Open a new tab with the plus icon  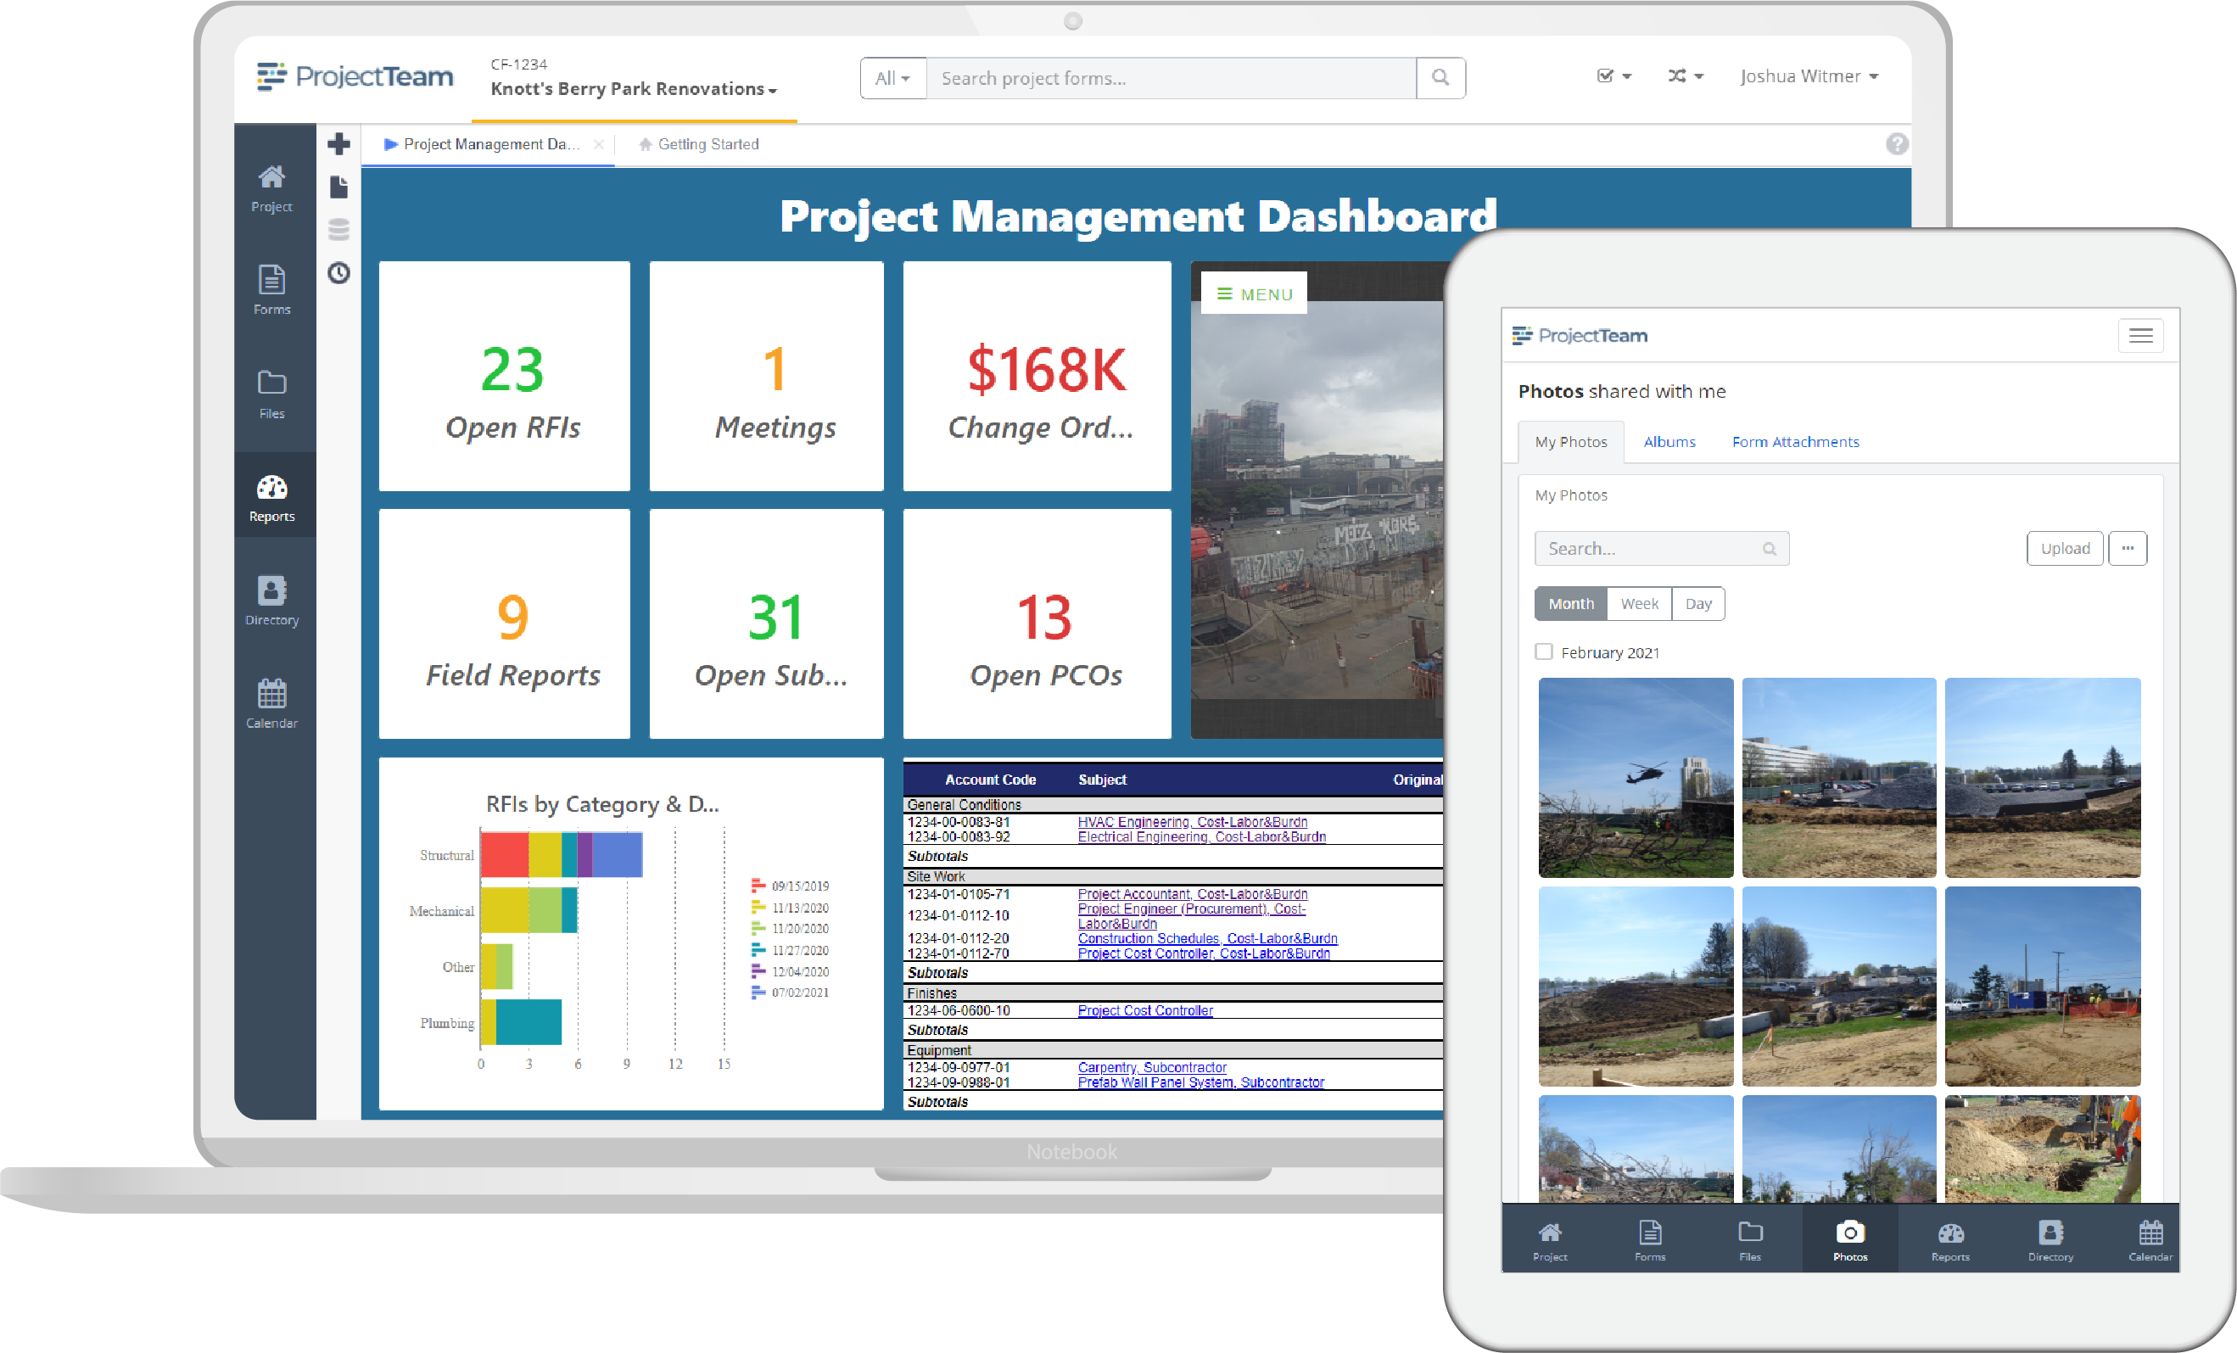click(338, 143)
